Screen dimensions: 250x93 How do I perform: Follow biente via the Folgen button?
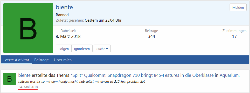pyautogui.click(x=64, y=49)
